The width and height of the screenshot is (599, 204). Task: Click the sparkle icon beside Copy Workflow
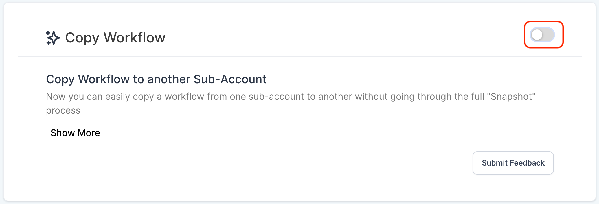(53, 38)
